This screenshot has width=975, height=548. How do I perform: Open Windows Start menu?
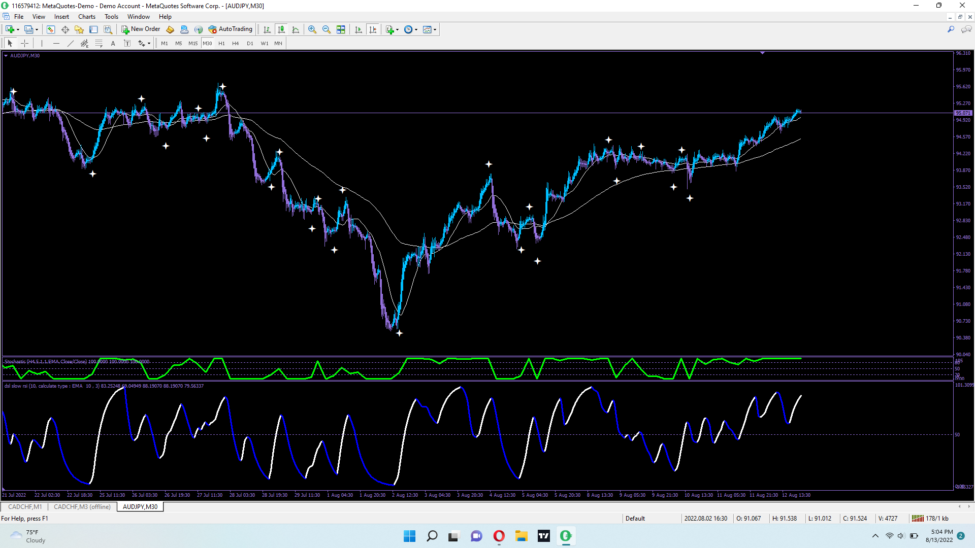tap(409, 536)
